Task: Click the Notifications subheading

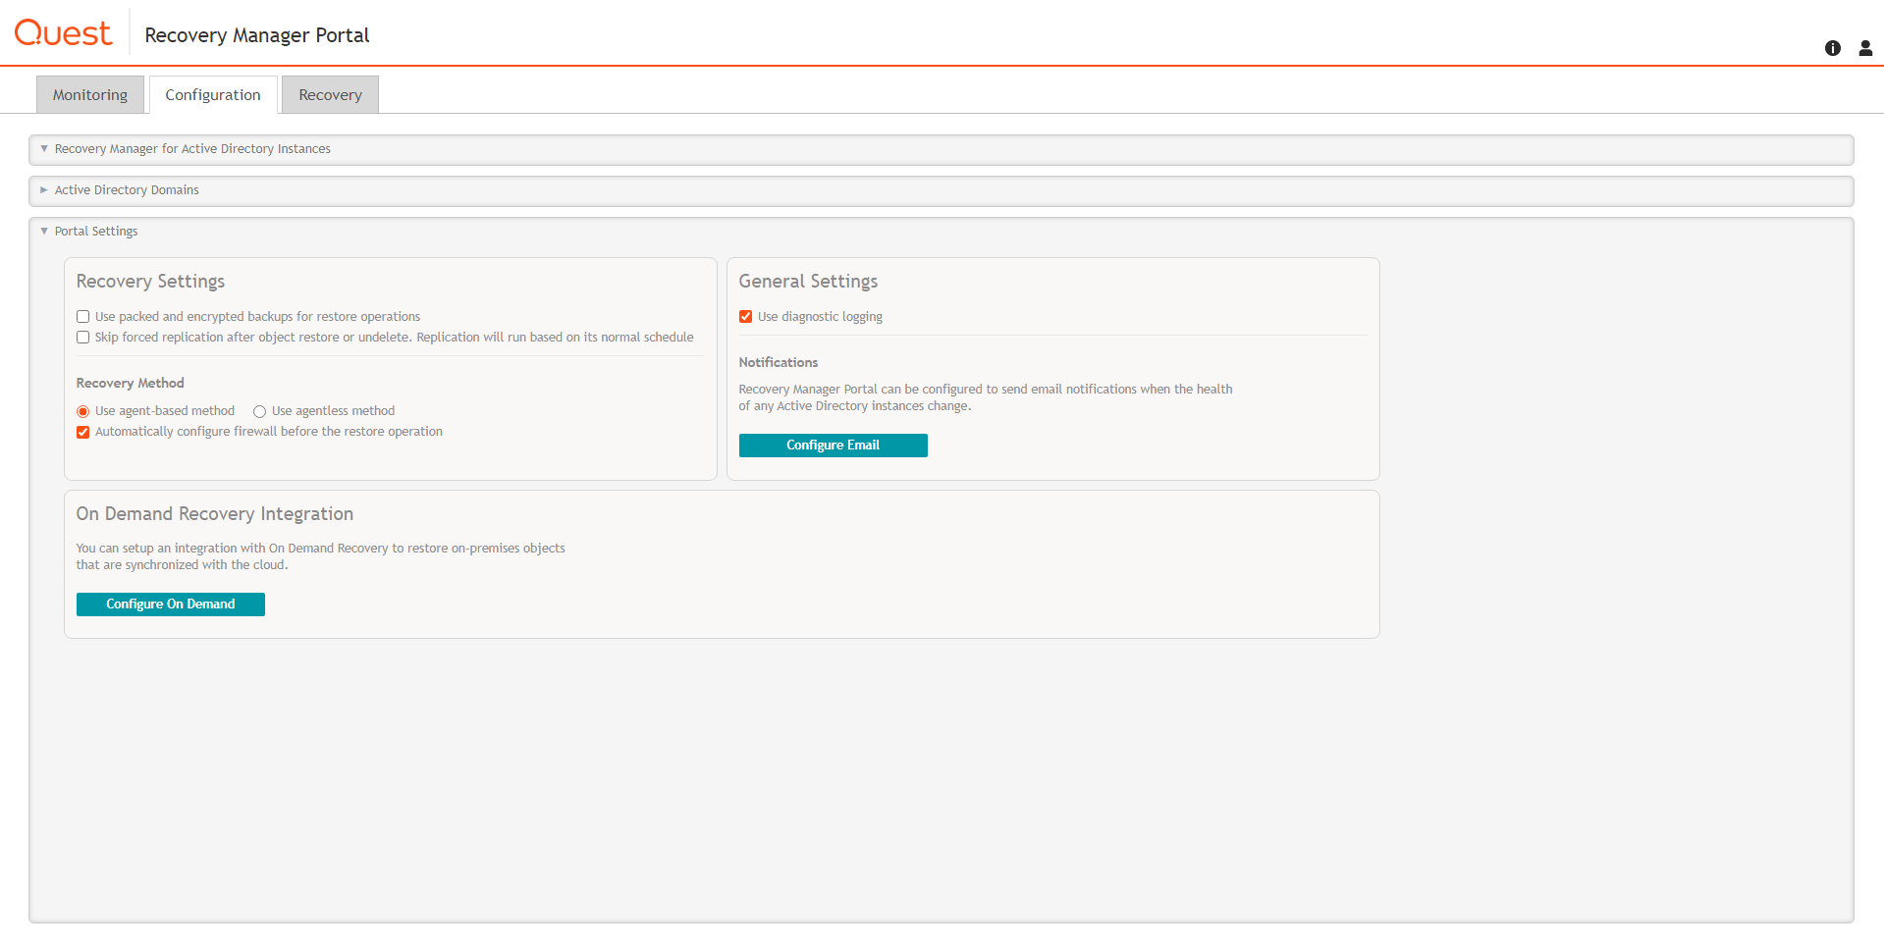Action: (779, 363)
